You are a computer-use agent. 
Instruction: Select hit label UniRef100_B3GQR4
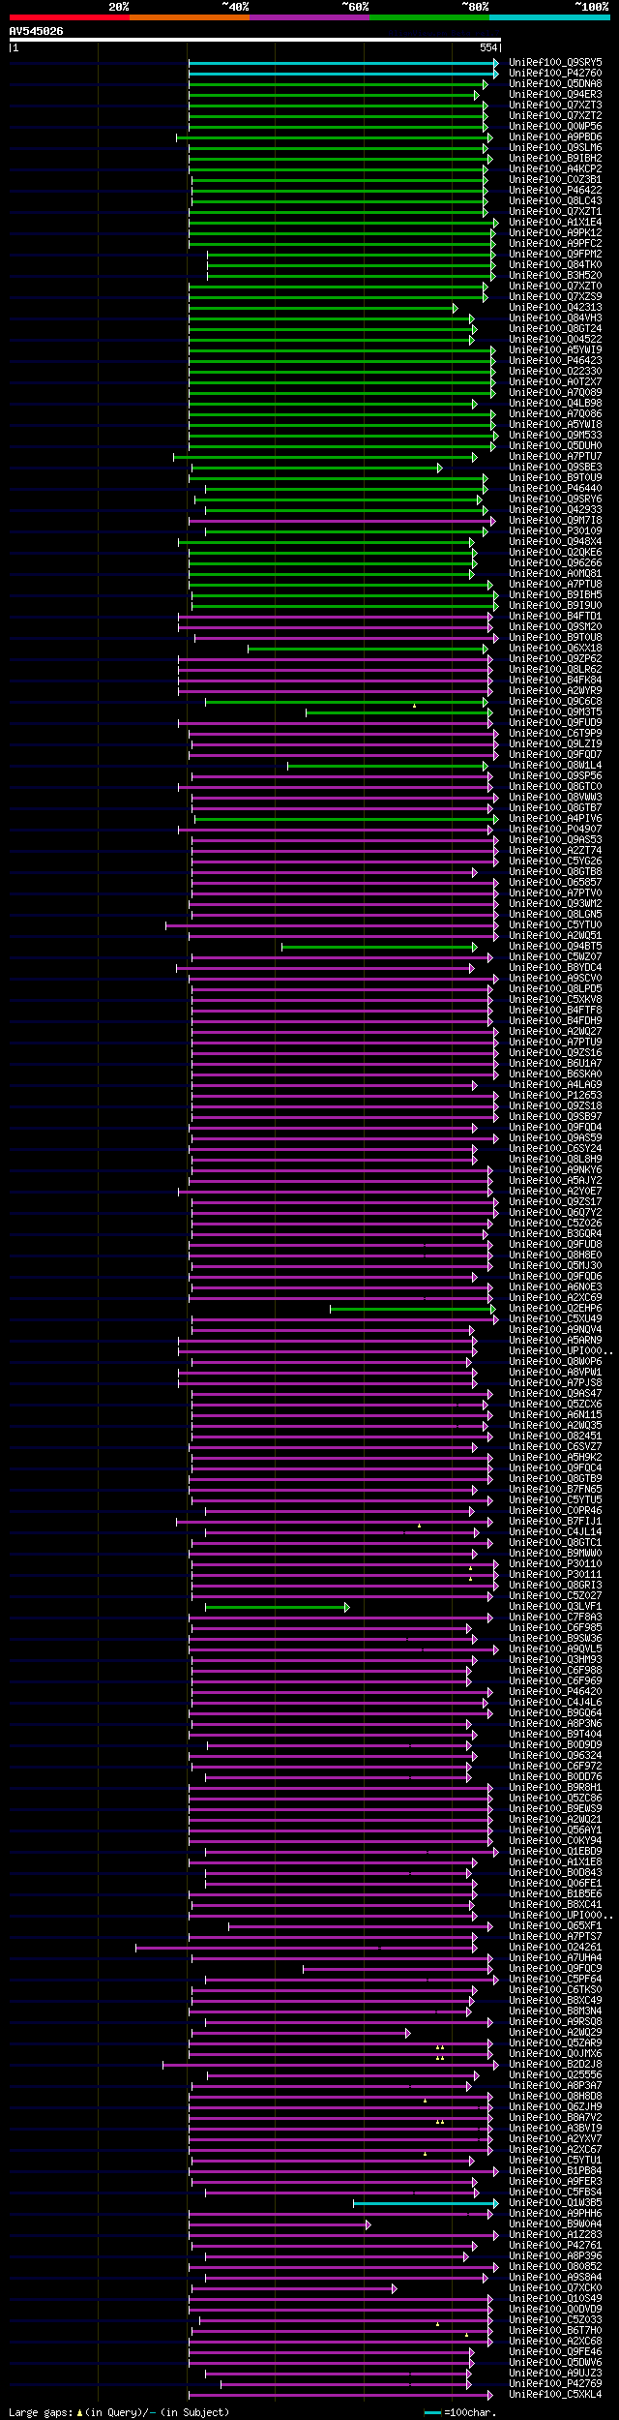coord(555,1233)
